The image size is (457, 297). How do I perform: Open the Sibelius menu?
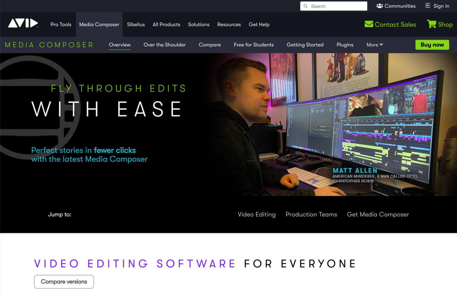(x=136, y=25)
